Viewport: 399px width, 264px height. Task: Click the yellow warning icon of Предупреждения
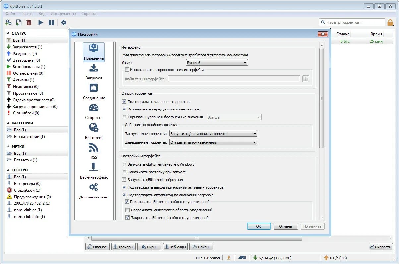point(9,197)
